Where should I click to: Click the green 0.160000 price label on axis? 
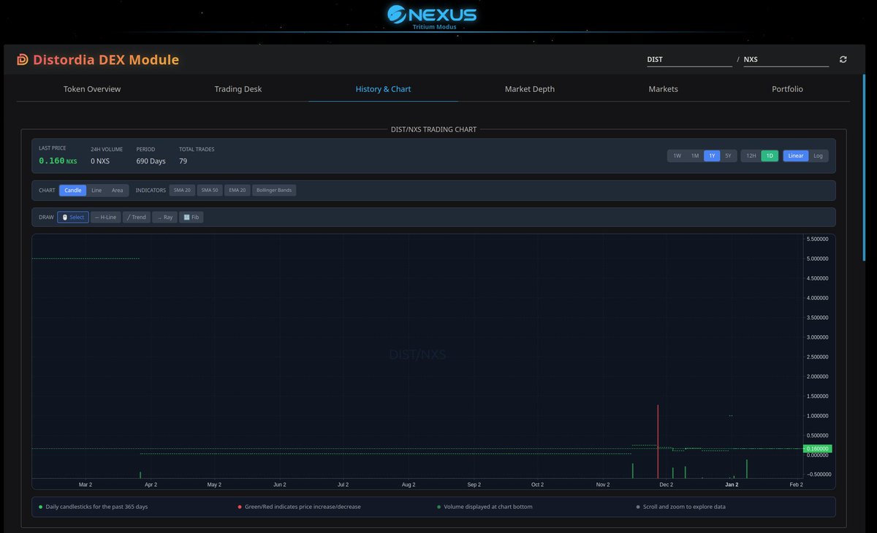click(817, 448)
